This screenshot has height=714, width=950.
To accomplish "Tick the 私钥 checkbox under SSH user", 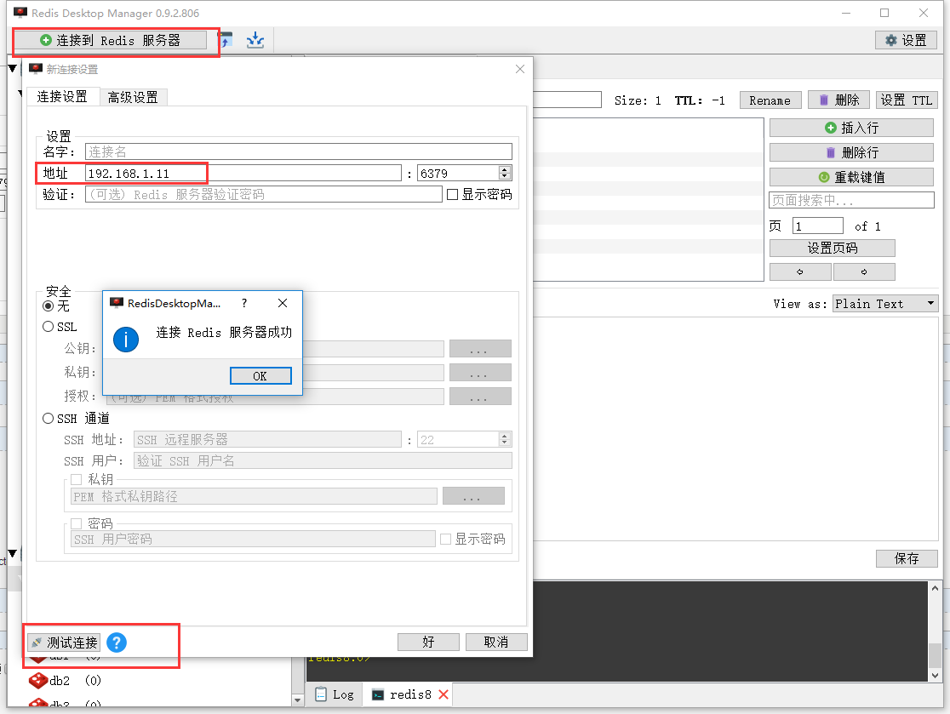I will tap(77, 480).
